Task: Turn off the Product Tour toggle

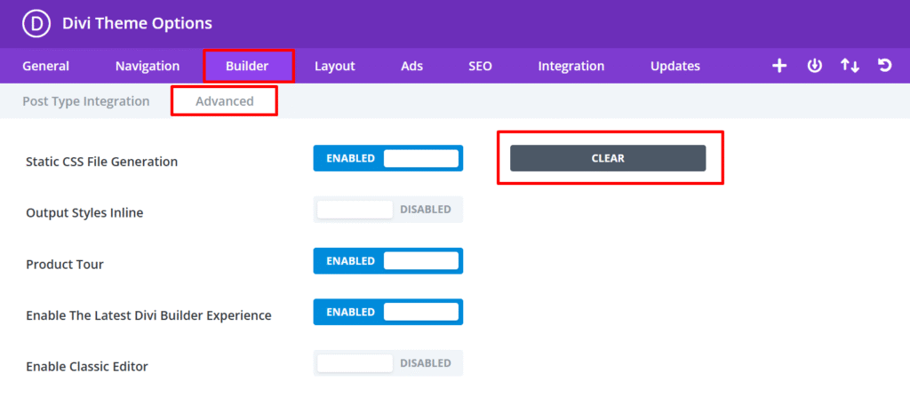Action: click(388, 261)
